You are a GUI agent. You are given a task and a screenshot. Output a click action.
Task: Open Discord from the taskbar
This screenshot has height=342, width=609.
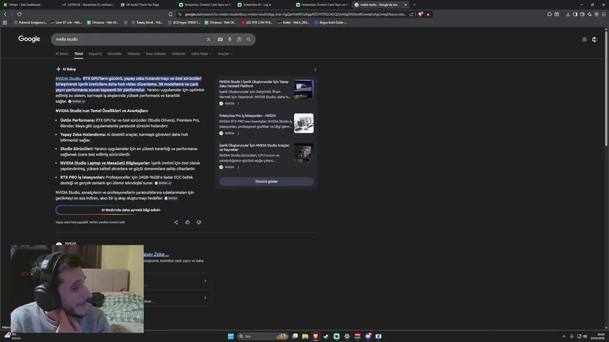tap(368, 336)
